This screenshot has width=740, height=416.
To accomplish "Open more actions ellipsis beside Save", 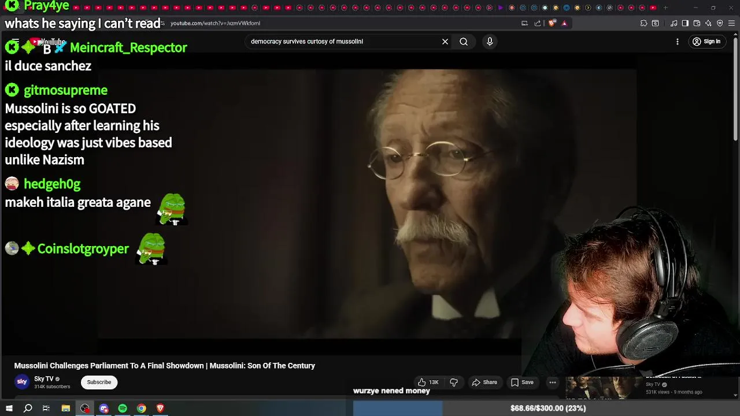I will [x=553, y=382].
